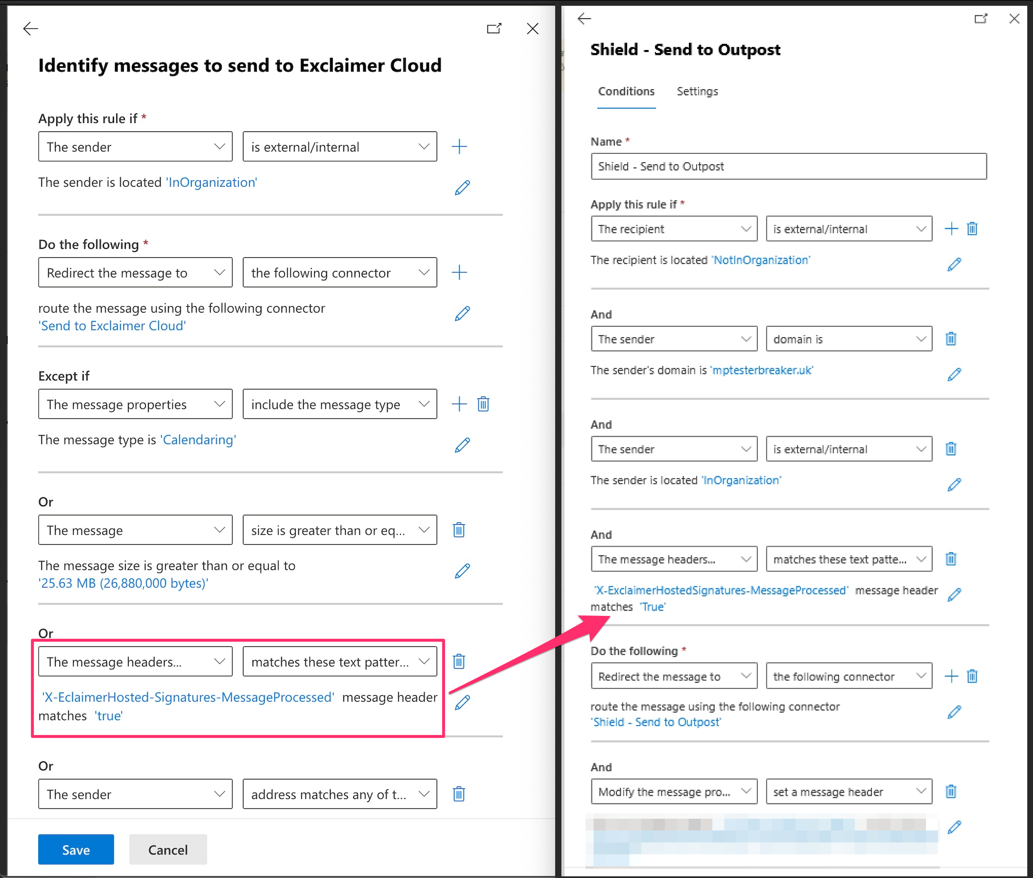Open 'The sender' dropdown under Apply this rule
Image resolution: width=1033 pixels, height=878 pixels.
(135, 146)
